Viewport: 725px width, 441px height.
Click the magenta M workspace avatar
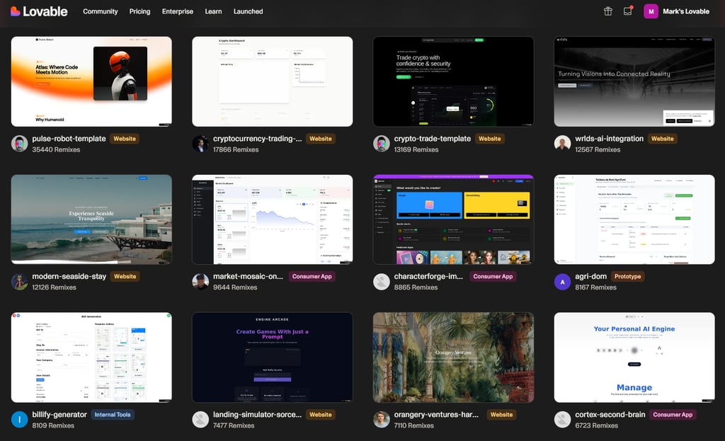651,11
